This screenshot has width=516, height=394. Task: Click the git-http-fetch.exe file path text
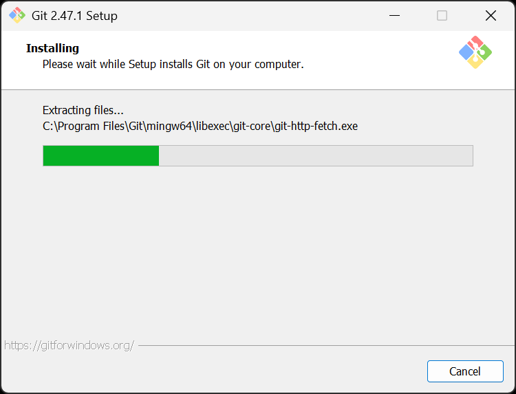coord(200,126)
